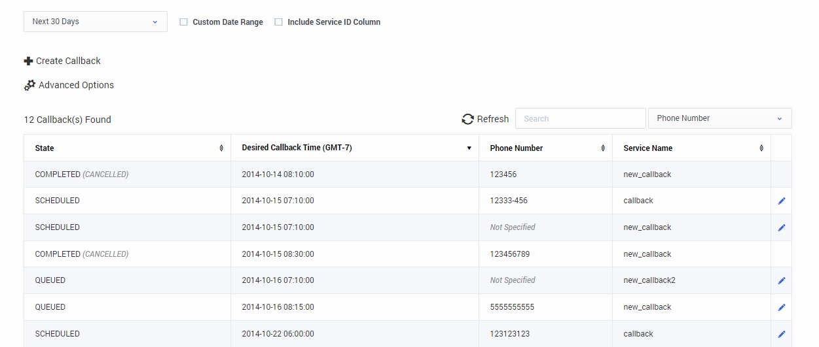
Task: Expand the Phone Number search filter dropdown
Action: 719,118
